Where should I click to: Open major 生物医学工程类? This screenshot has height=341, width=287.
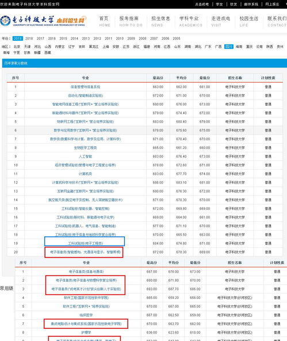click(x=85, y=148)
